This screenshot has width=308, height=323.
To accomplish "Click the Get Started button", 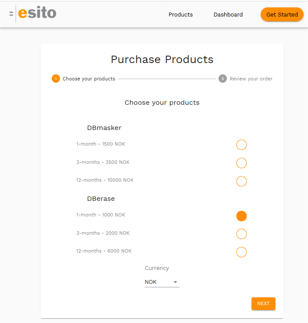I will (x=282, y=14).
